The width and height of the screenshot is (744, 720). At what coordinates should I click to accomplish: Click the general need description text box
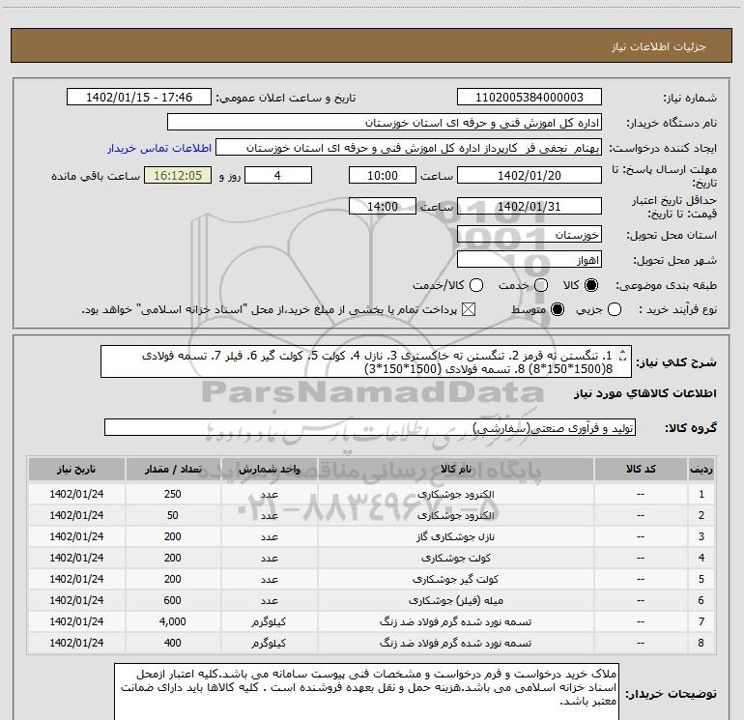(366, 361)
